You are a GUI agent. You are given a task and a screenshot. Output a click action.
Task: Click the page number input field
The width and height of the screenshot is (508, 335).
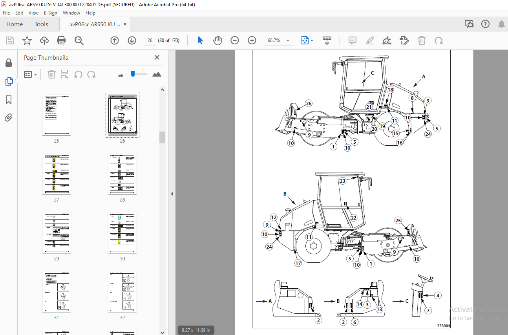(150, 40)
